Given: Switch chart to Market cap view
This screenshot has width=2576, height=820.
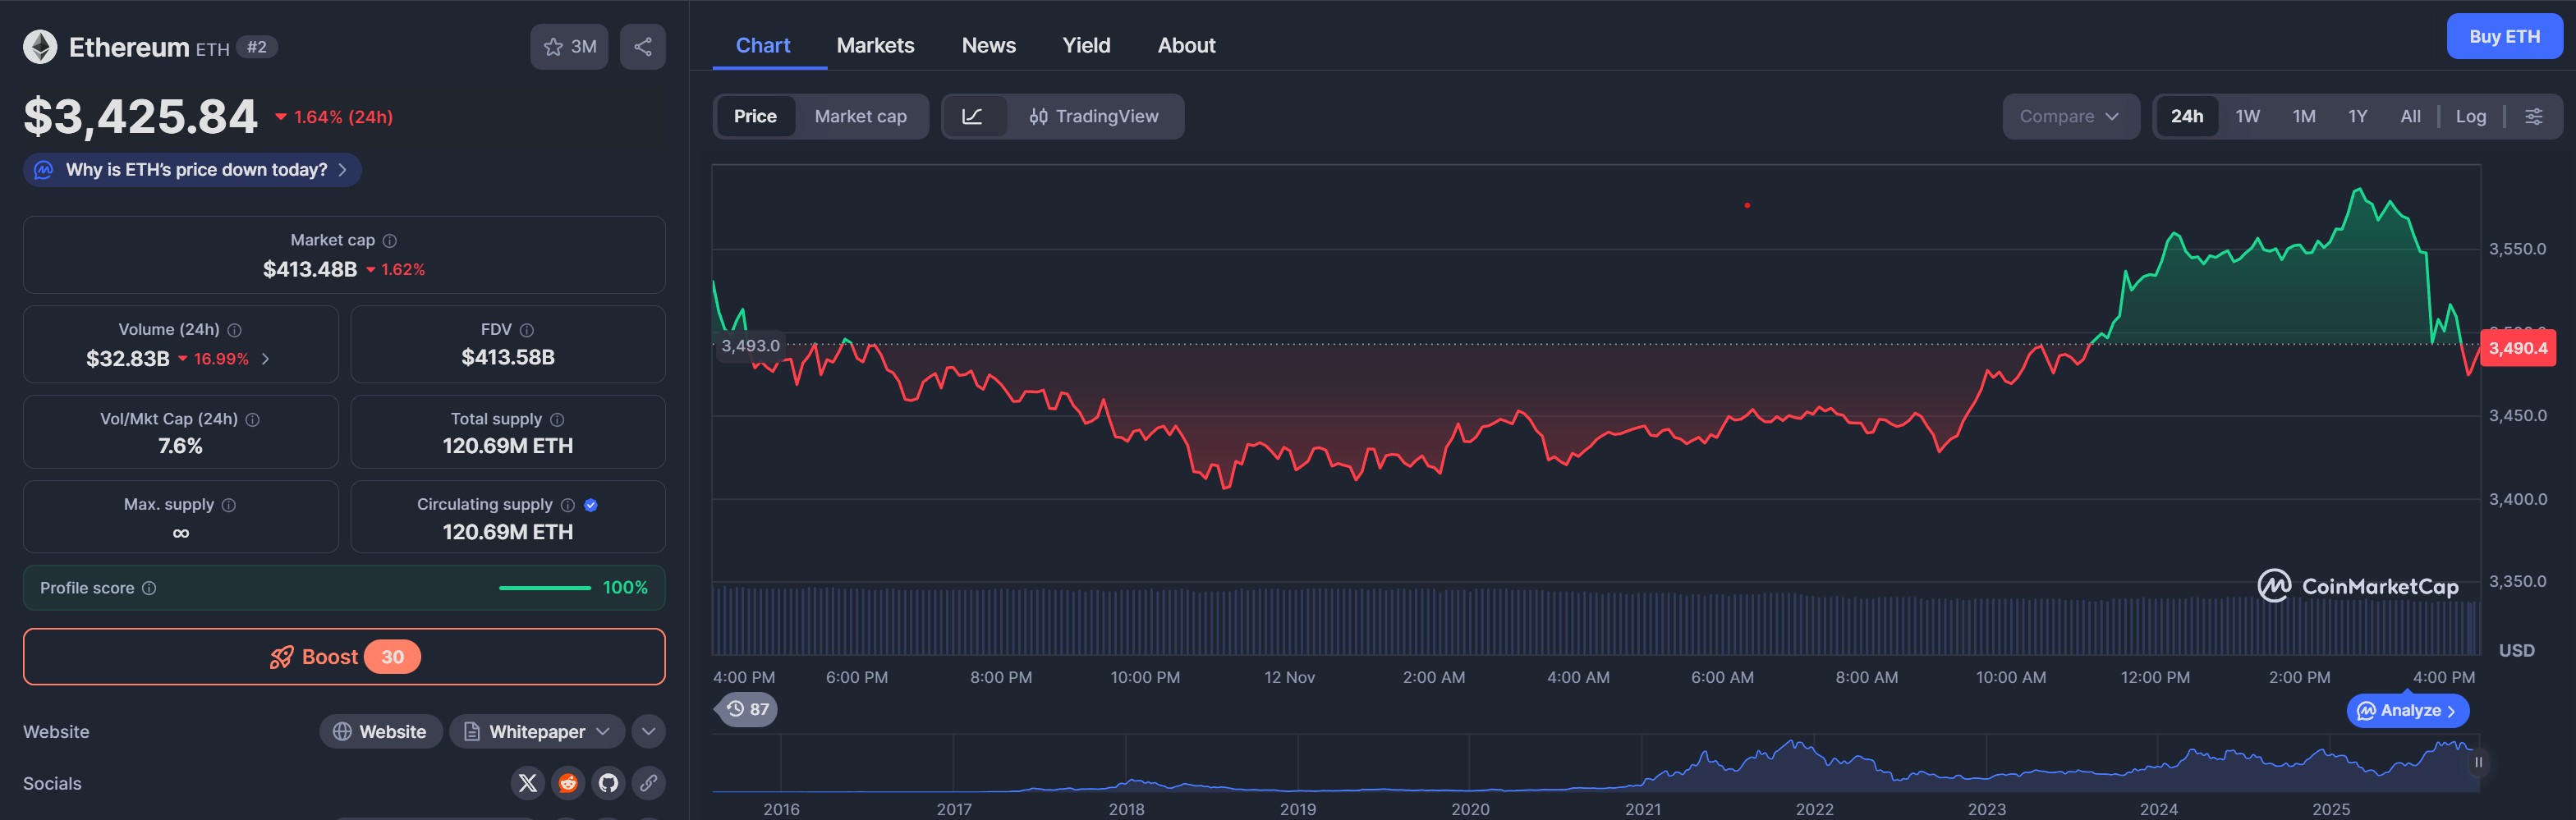Looking at the screenshot, I should [x=860, y=117].
